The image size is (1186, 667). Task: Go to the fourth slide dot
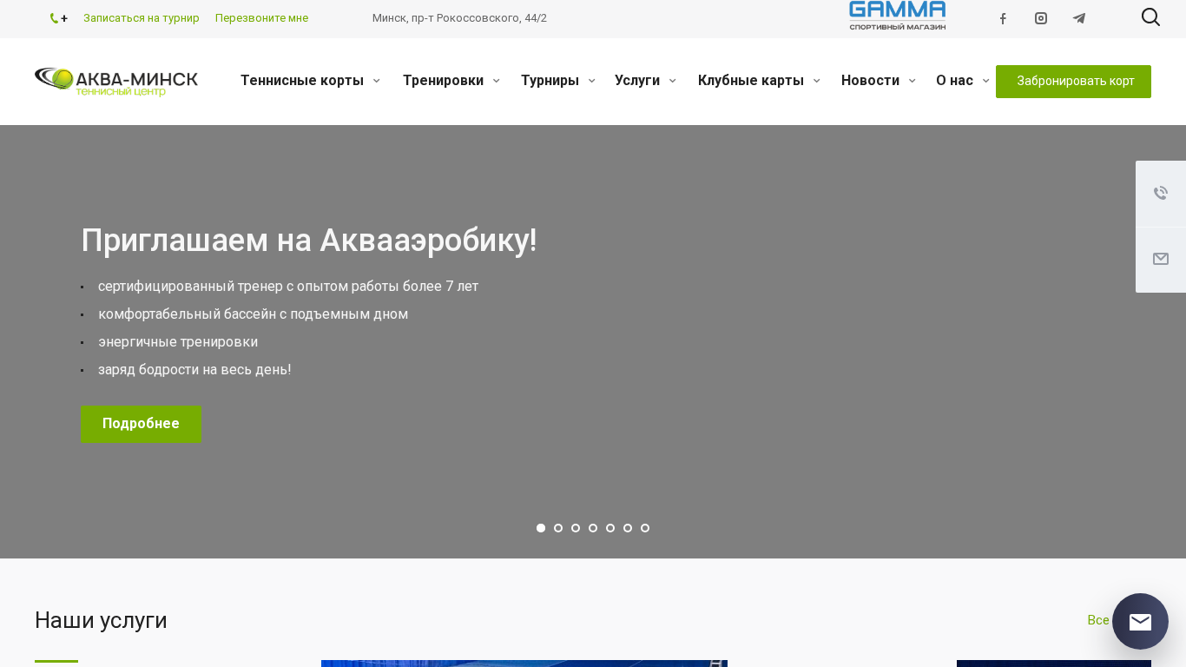coord(593,528)
